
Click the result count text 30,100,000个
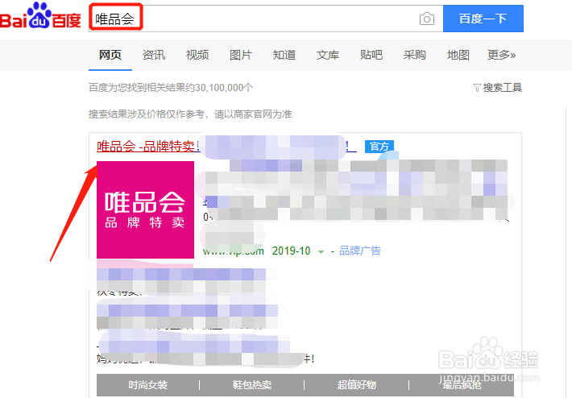click(x=224, y=88)
